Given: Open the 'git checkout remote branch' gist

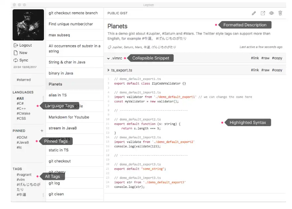Looking at the screenshot, I should point(73,13).
